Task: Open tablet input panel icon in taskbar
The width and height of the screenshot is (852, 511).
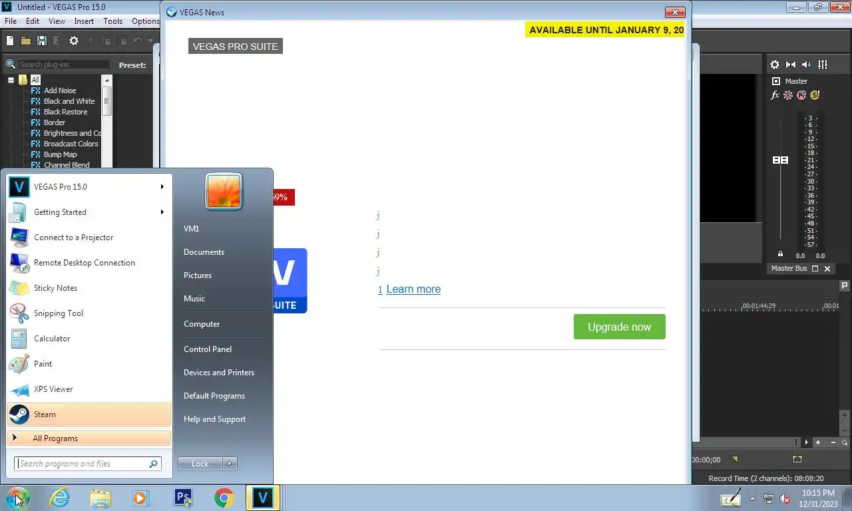Action: pos(731,498)
